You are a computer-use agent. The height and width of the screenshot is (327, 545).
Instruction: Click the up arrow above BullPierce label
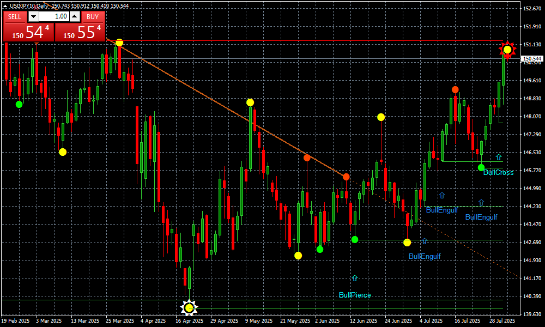pos(355,278)
